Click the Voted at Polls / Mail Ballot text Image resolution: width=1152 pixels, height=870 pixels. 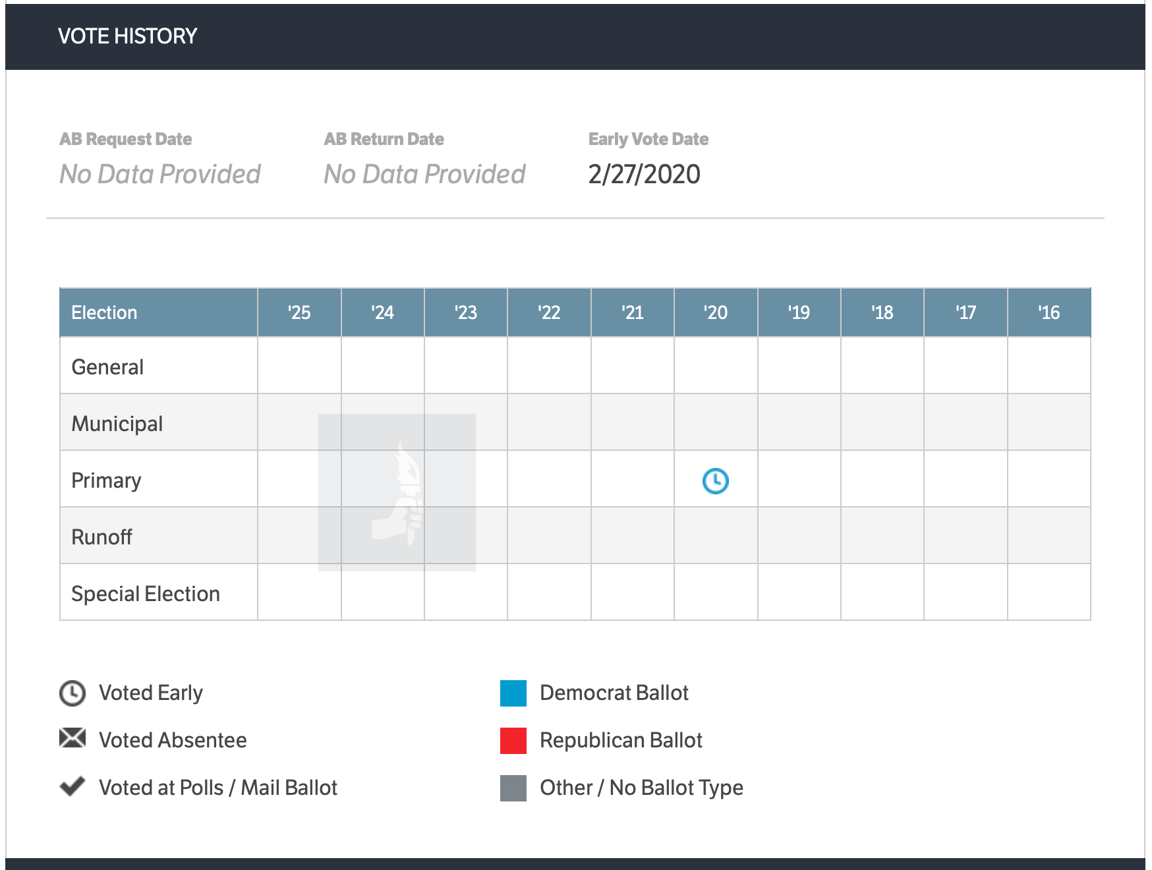coord(218,788)
